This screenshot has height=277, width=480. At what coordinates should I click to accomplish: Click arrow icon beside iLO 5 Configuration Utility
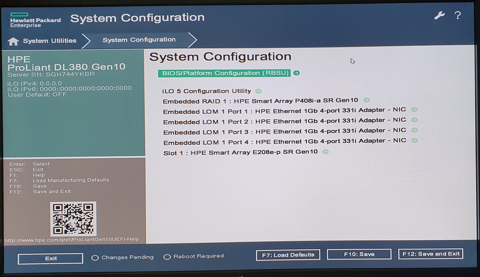(x=258, y=91)
